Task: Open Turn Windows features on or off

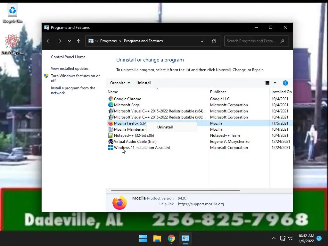Action: point(75,78)
